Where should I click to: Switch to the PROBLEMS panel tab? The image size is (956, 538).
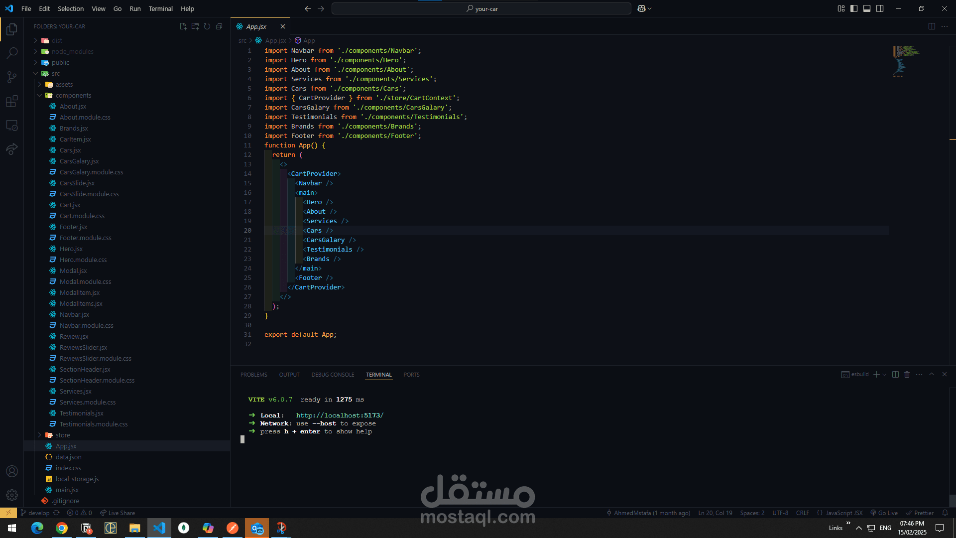[x=253, y=375]
